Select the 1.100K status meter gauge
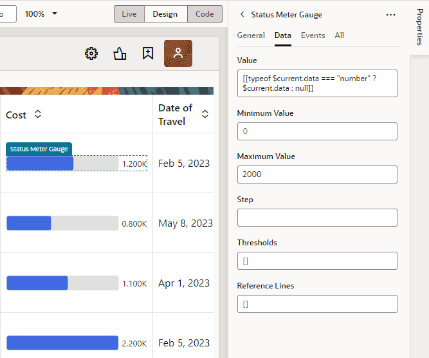The image size is (429, 358). 77,283
